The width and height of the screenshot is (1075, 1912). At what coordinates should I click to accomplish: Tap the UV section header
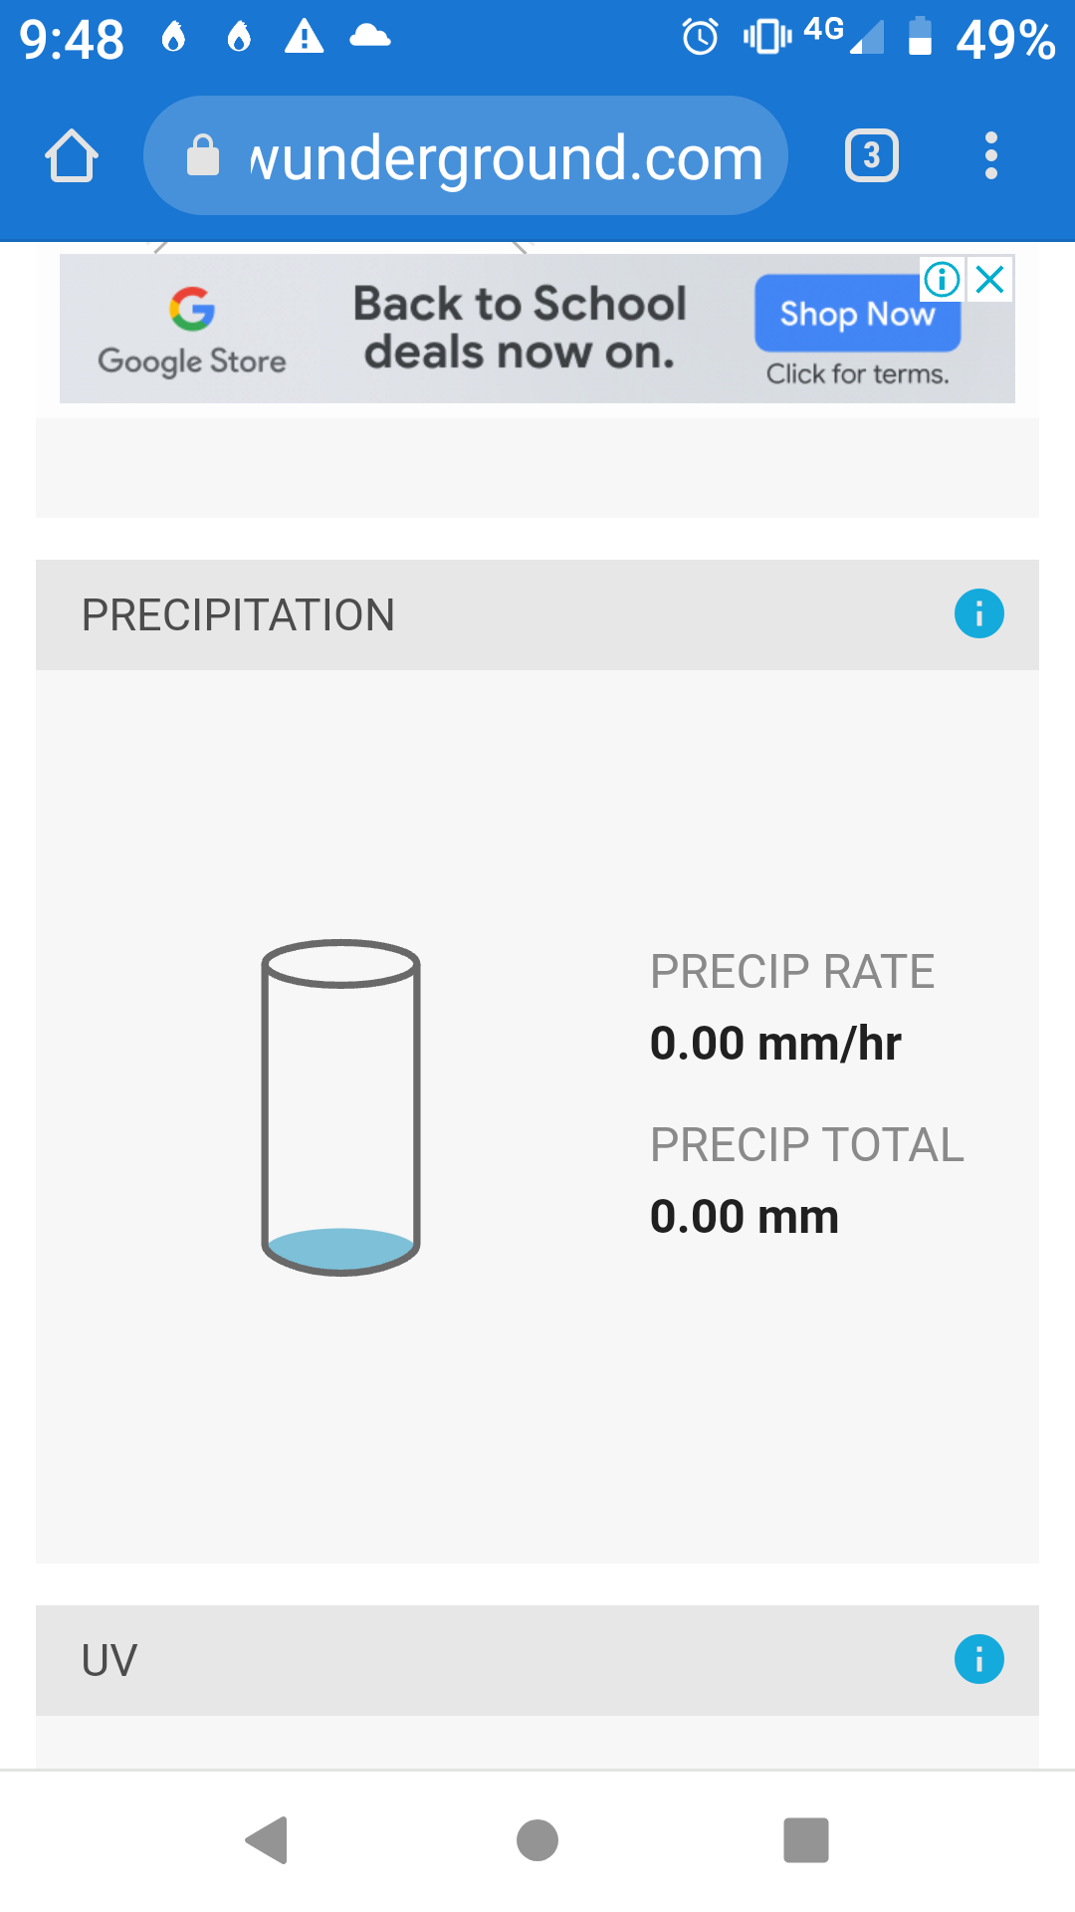click(109, 1660)
